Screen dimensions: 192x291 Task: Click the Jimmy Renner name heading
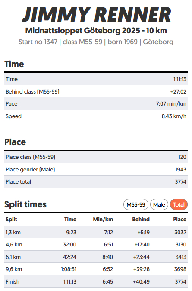pyautogui.click(x=96, y=15)
